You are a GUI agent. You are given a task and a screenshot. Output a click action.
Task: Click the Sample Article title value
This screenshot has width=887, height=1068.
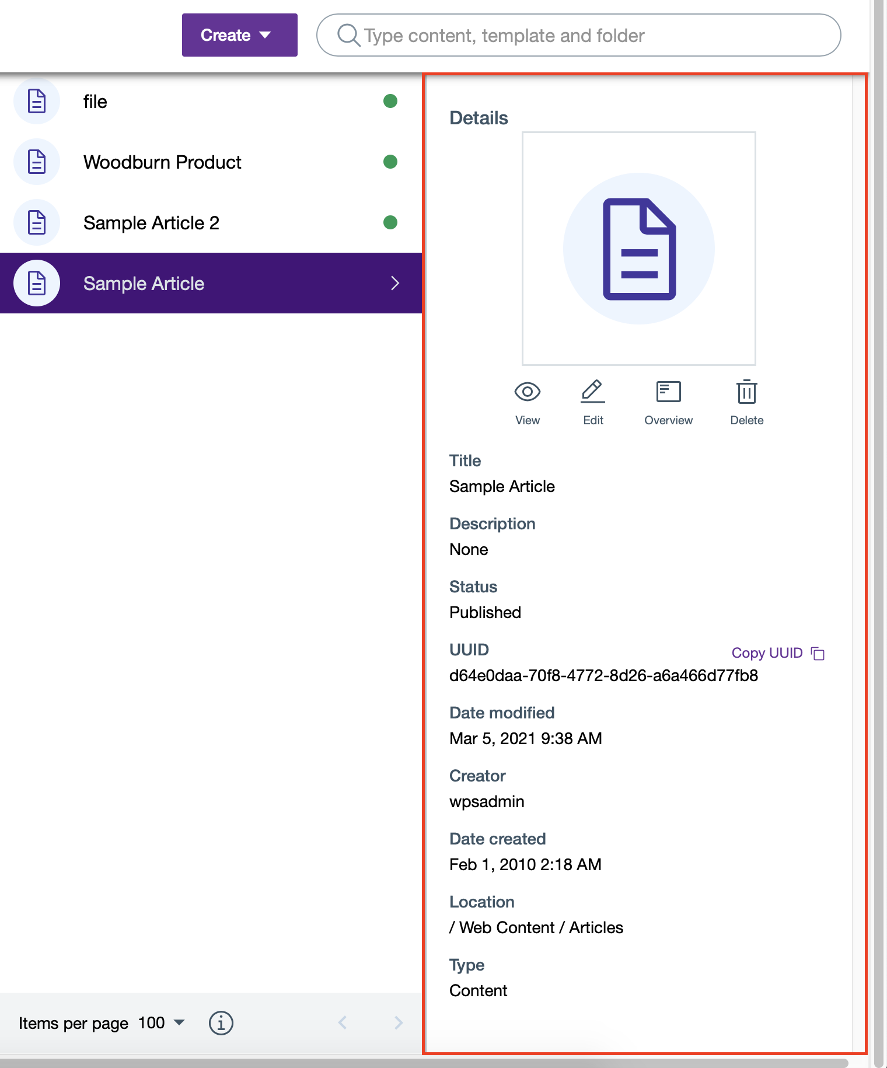coord(502,487)
